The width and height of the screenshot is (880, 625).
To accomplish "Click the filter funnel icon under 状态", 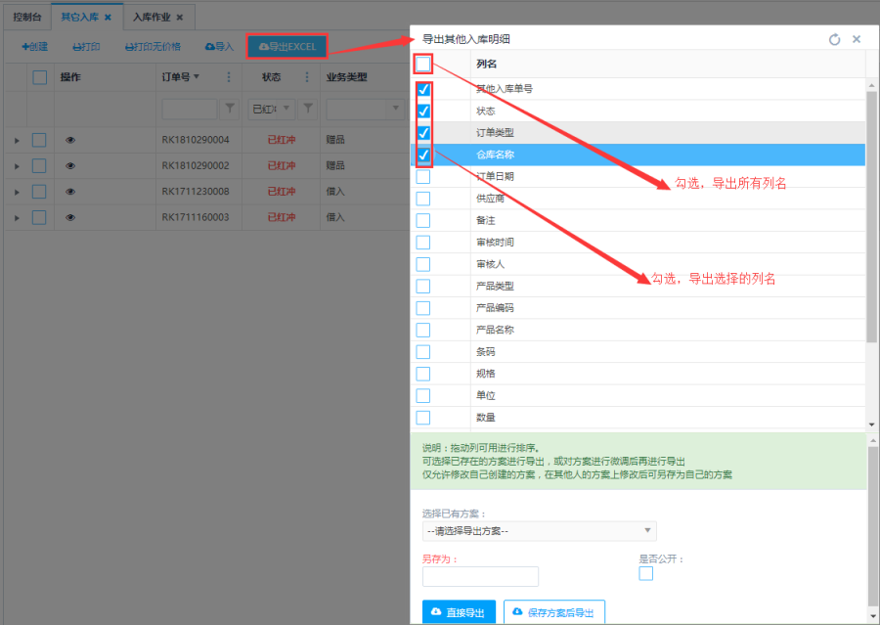I will coord(307,109).
